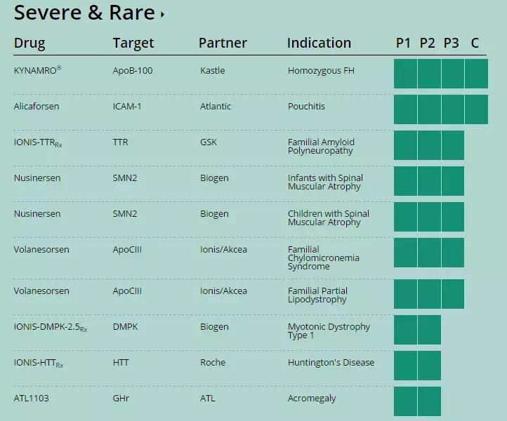507x421 pixels.
Task: Click Familial Chylomicronemia Syndrome indication
Action: (323, 258)
